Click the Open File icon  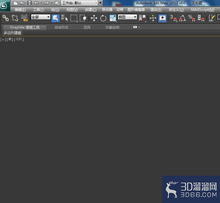click(22, 3)
